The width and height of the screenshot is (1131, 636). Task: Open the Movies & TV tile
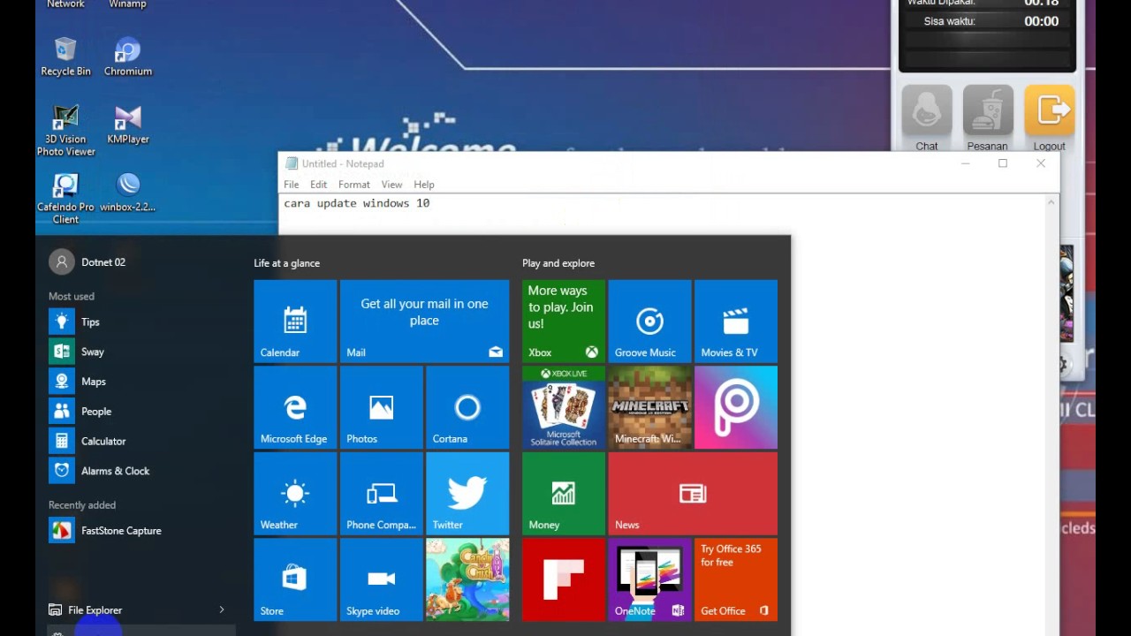click(736, 322)
